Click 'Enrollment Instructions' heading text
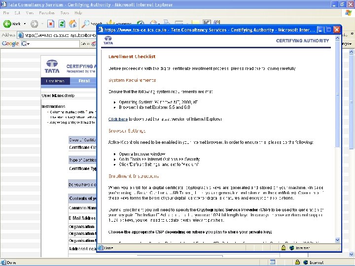Image resolution: width=355 pixels, height=266 pixels. pos(134,176)
